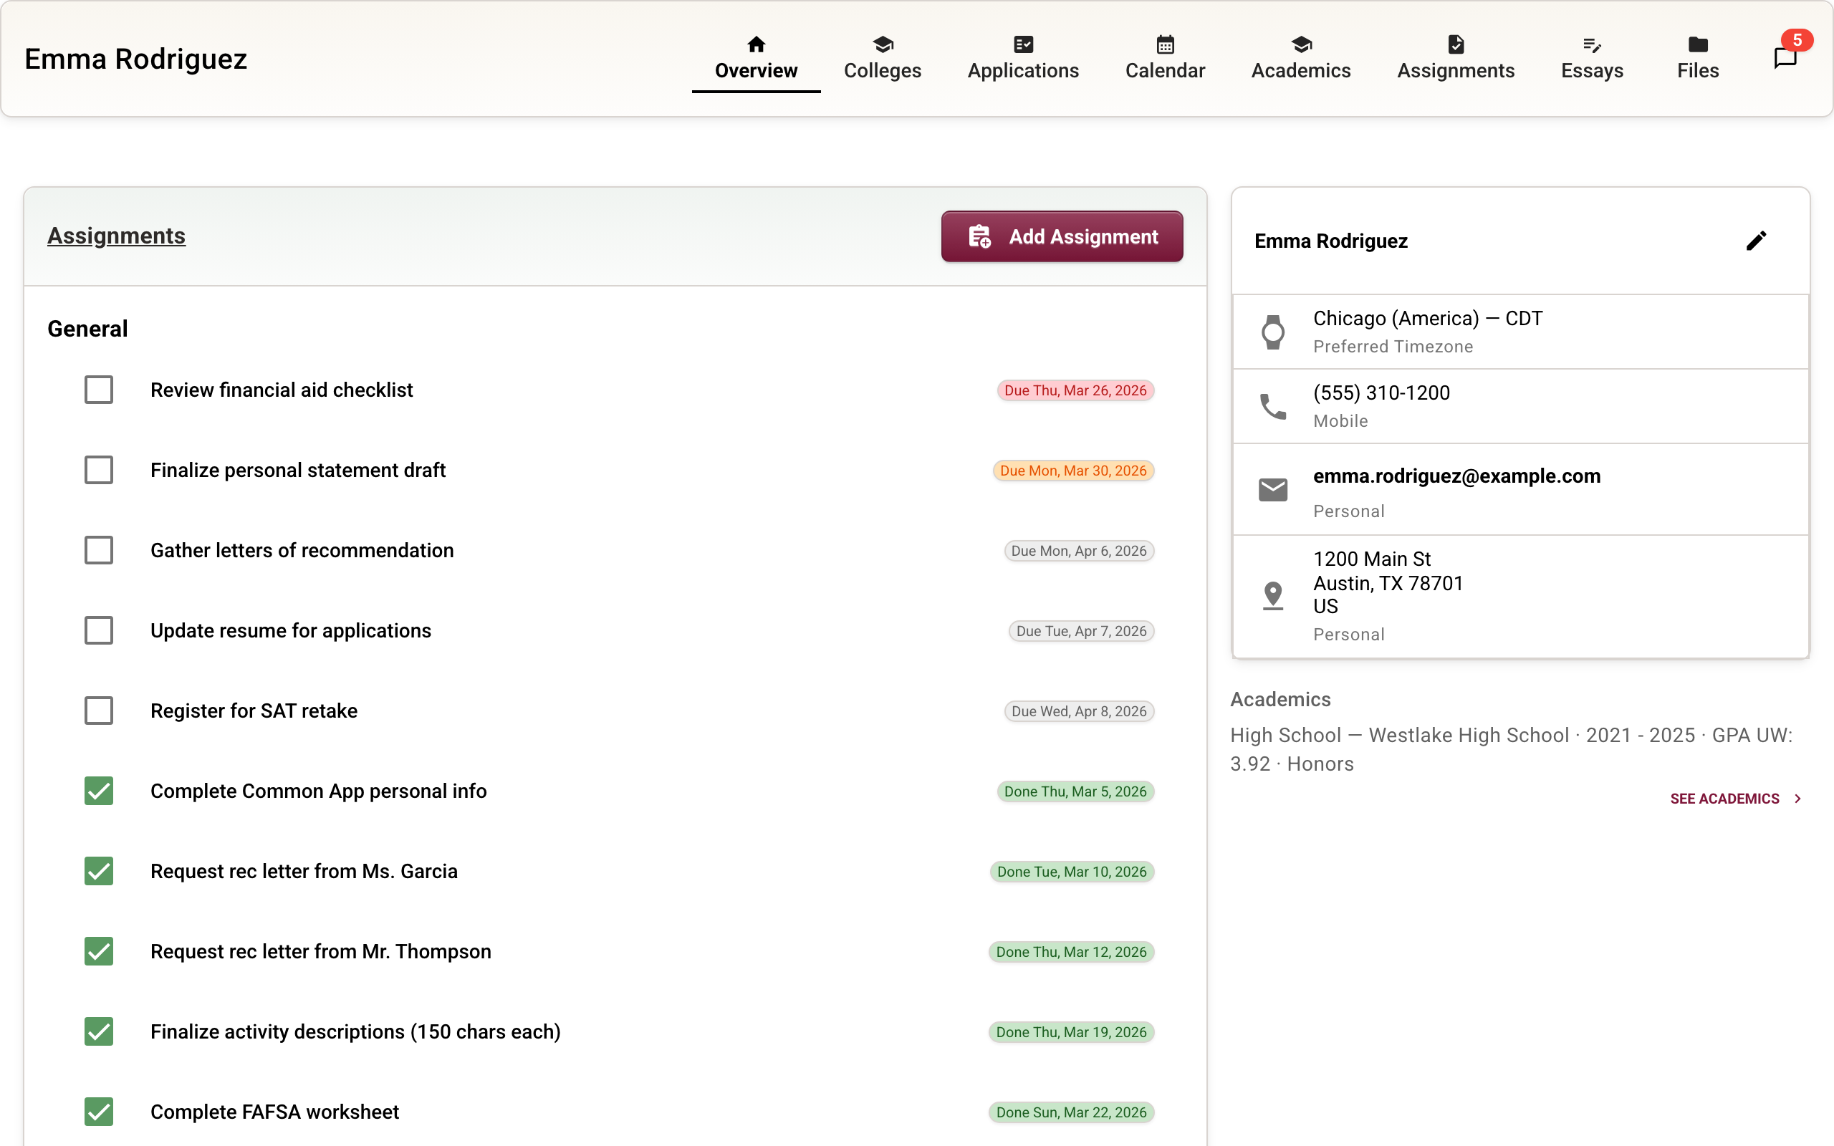Viewport: 1834px width, 1146px height.
Task: Check off Review financial aid checklist
Action: (x=99, y=390)
